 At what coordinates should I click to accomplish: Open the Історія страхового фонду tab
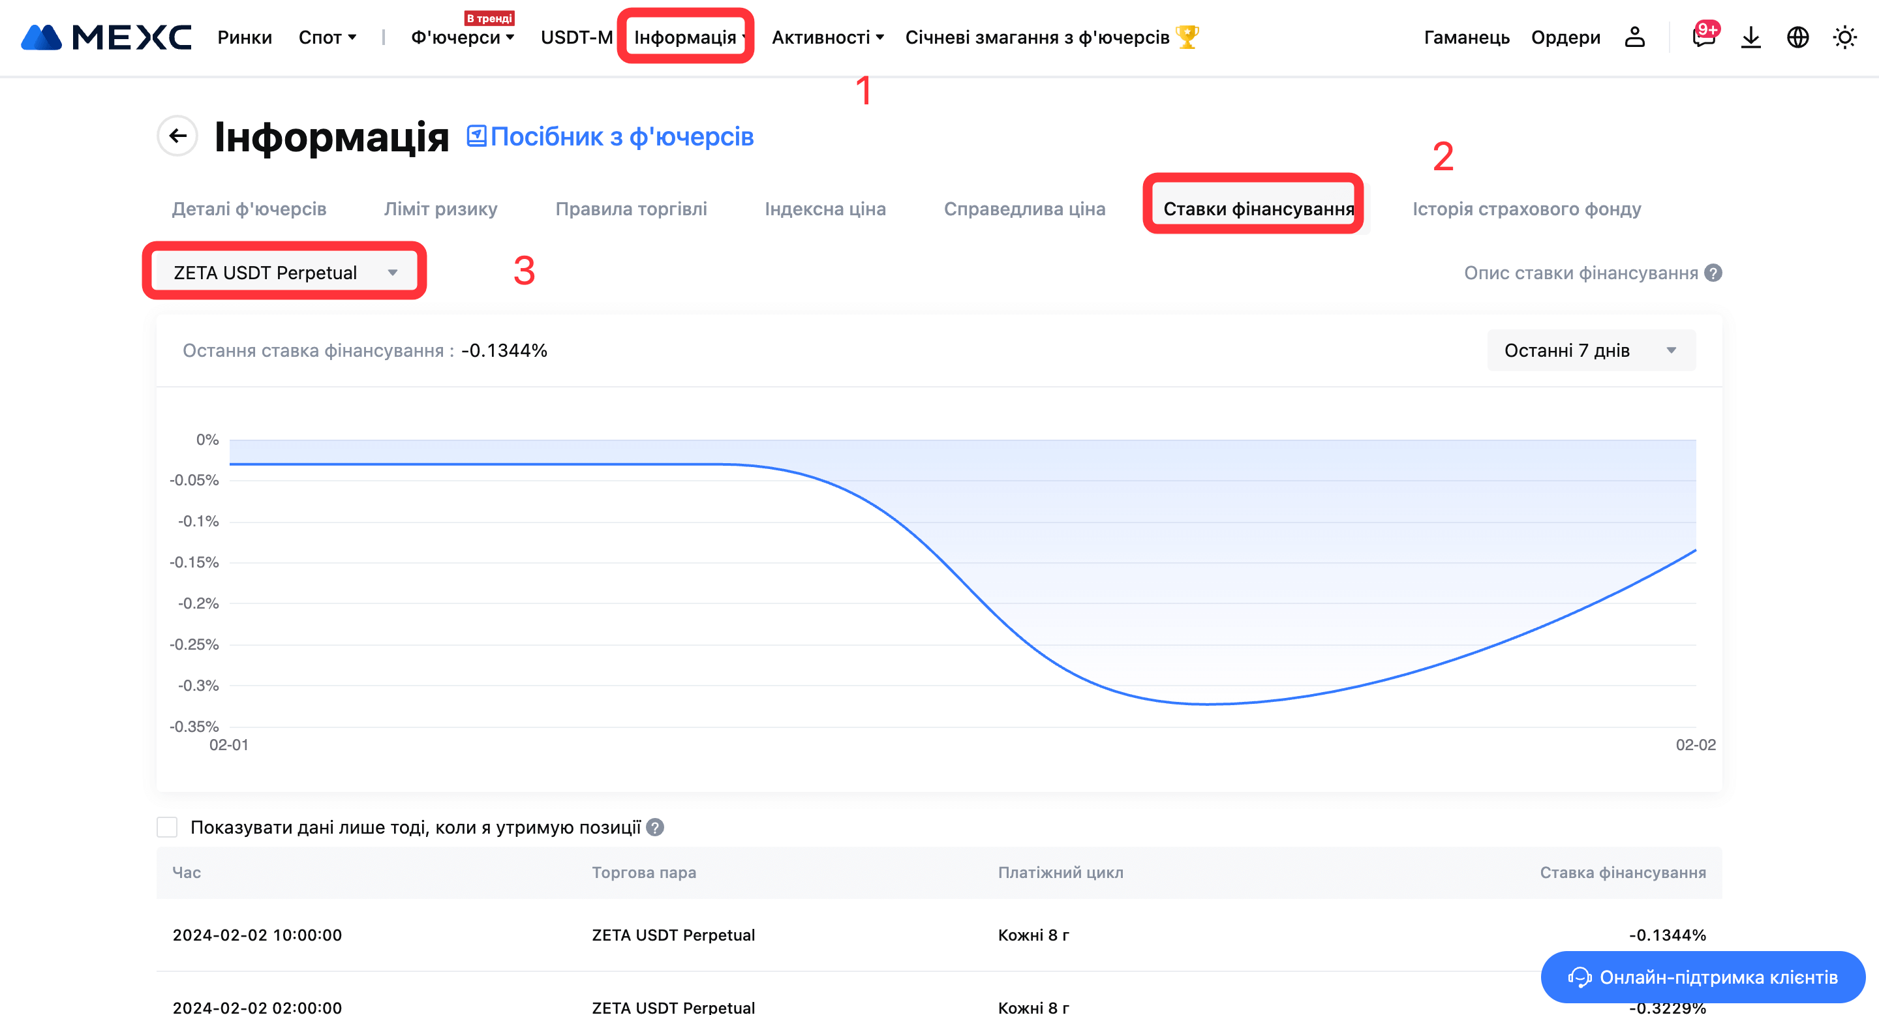tap(1526, 209)
